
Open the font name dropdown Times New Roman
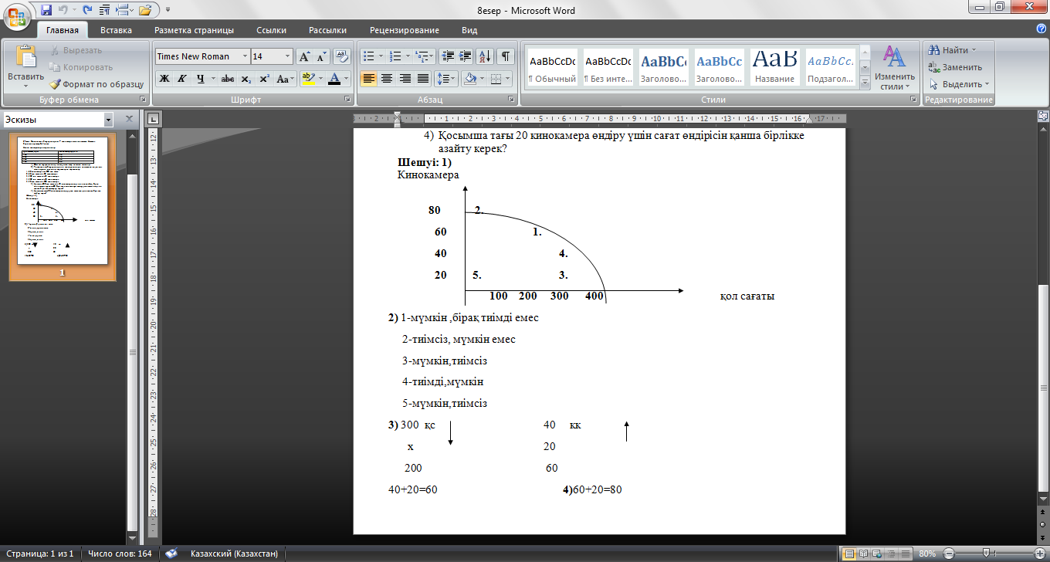[x=245, y=56]
